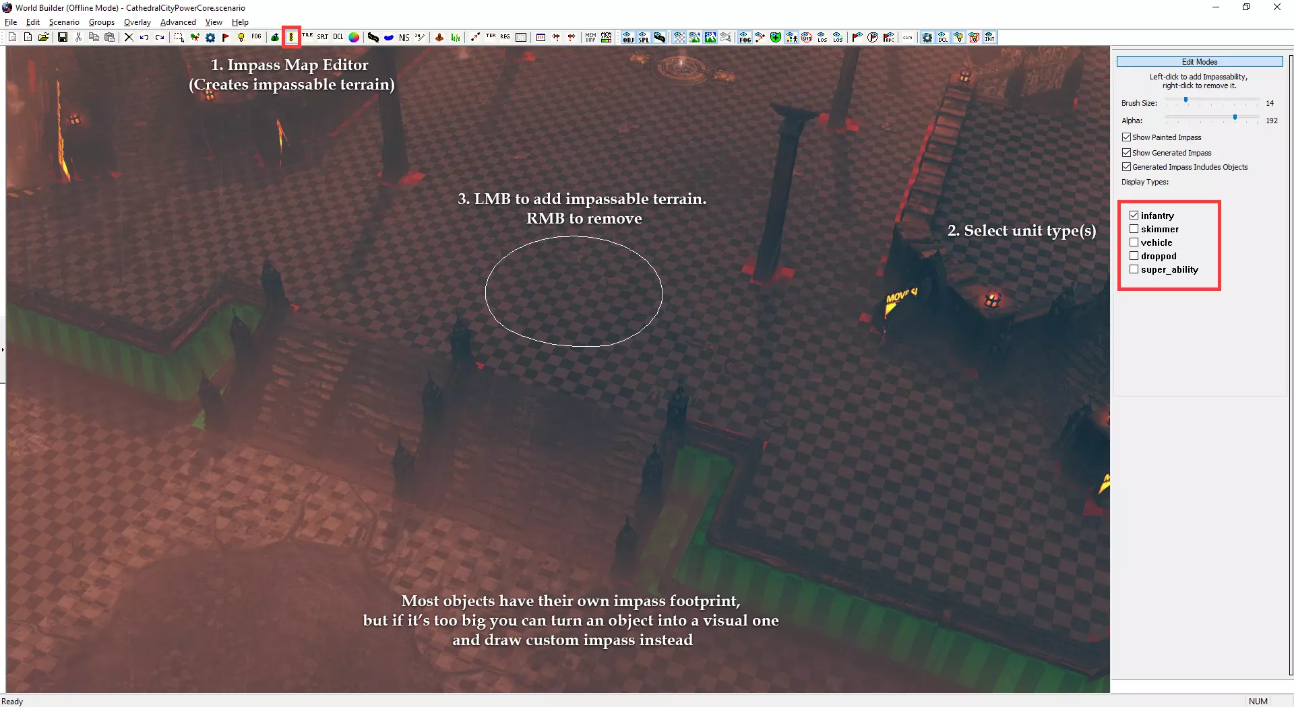Select the Impass Map Editor traffic-light tool
The height and width of the screenshot is (707, 1294).
291,38
